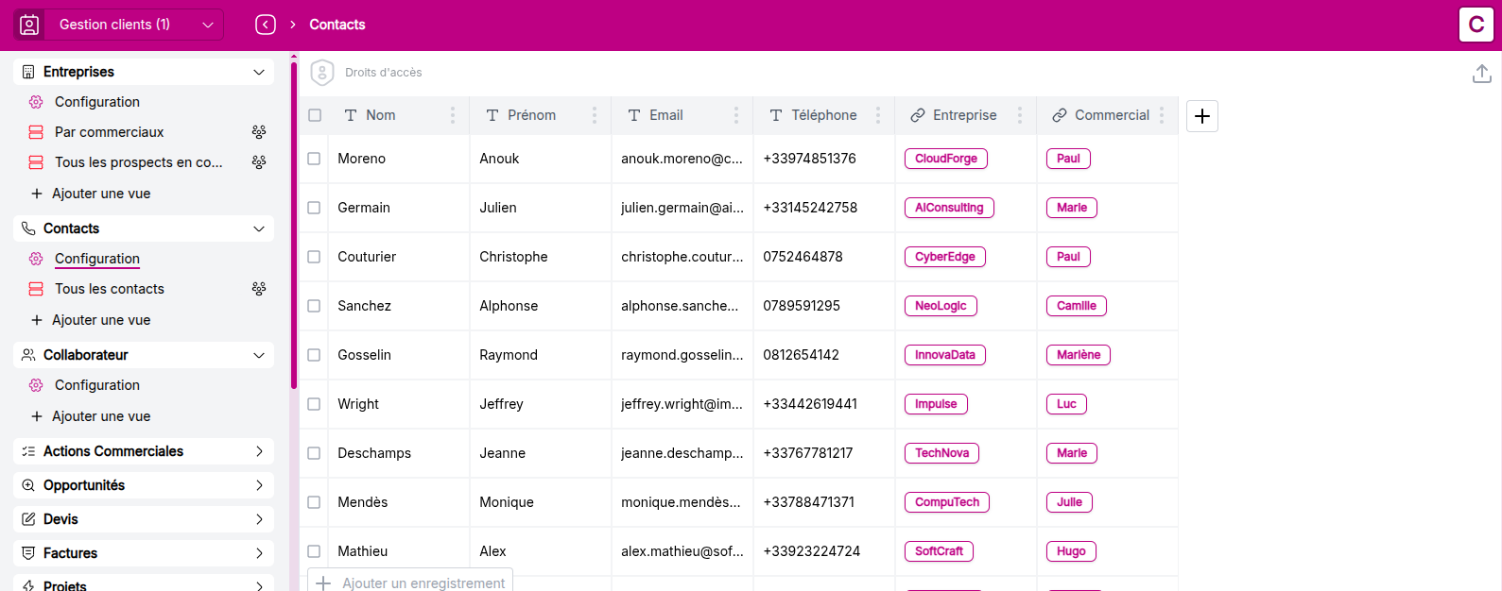Expand the Actions Commerciales section
The width and height of the screenshot is (1502, 591).
tap(259, 451)
